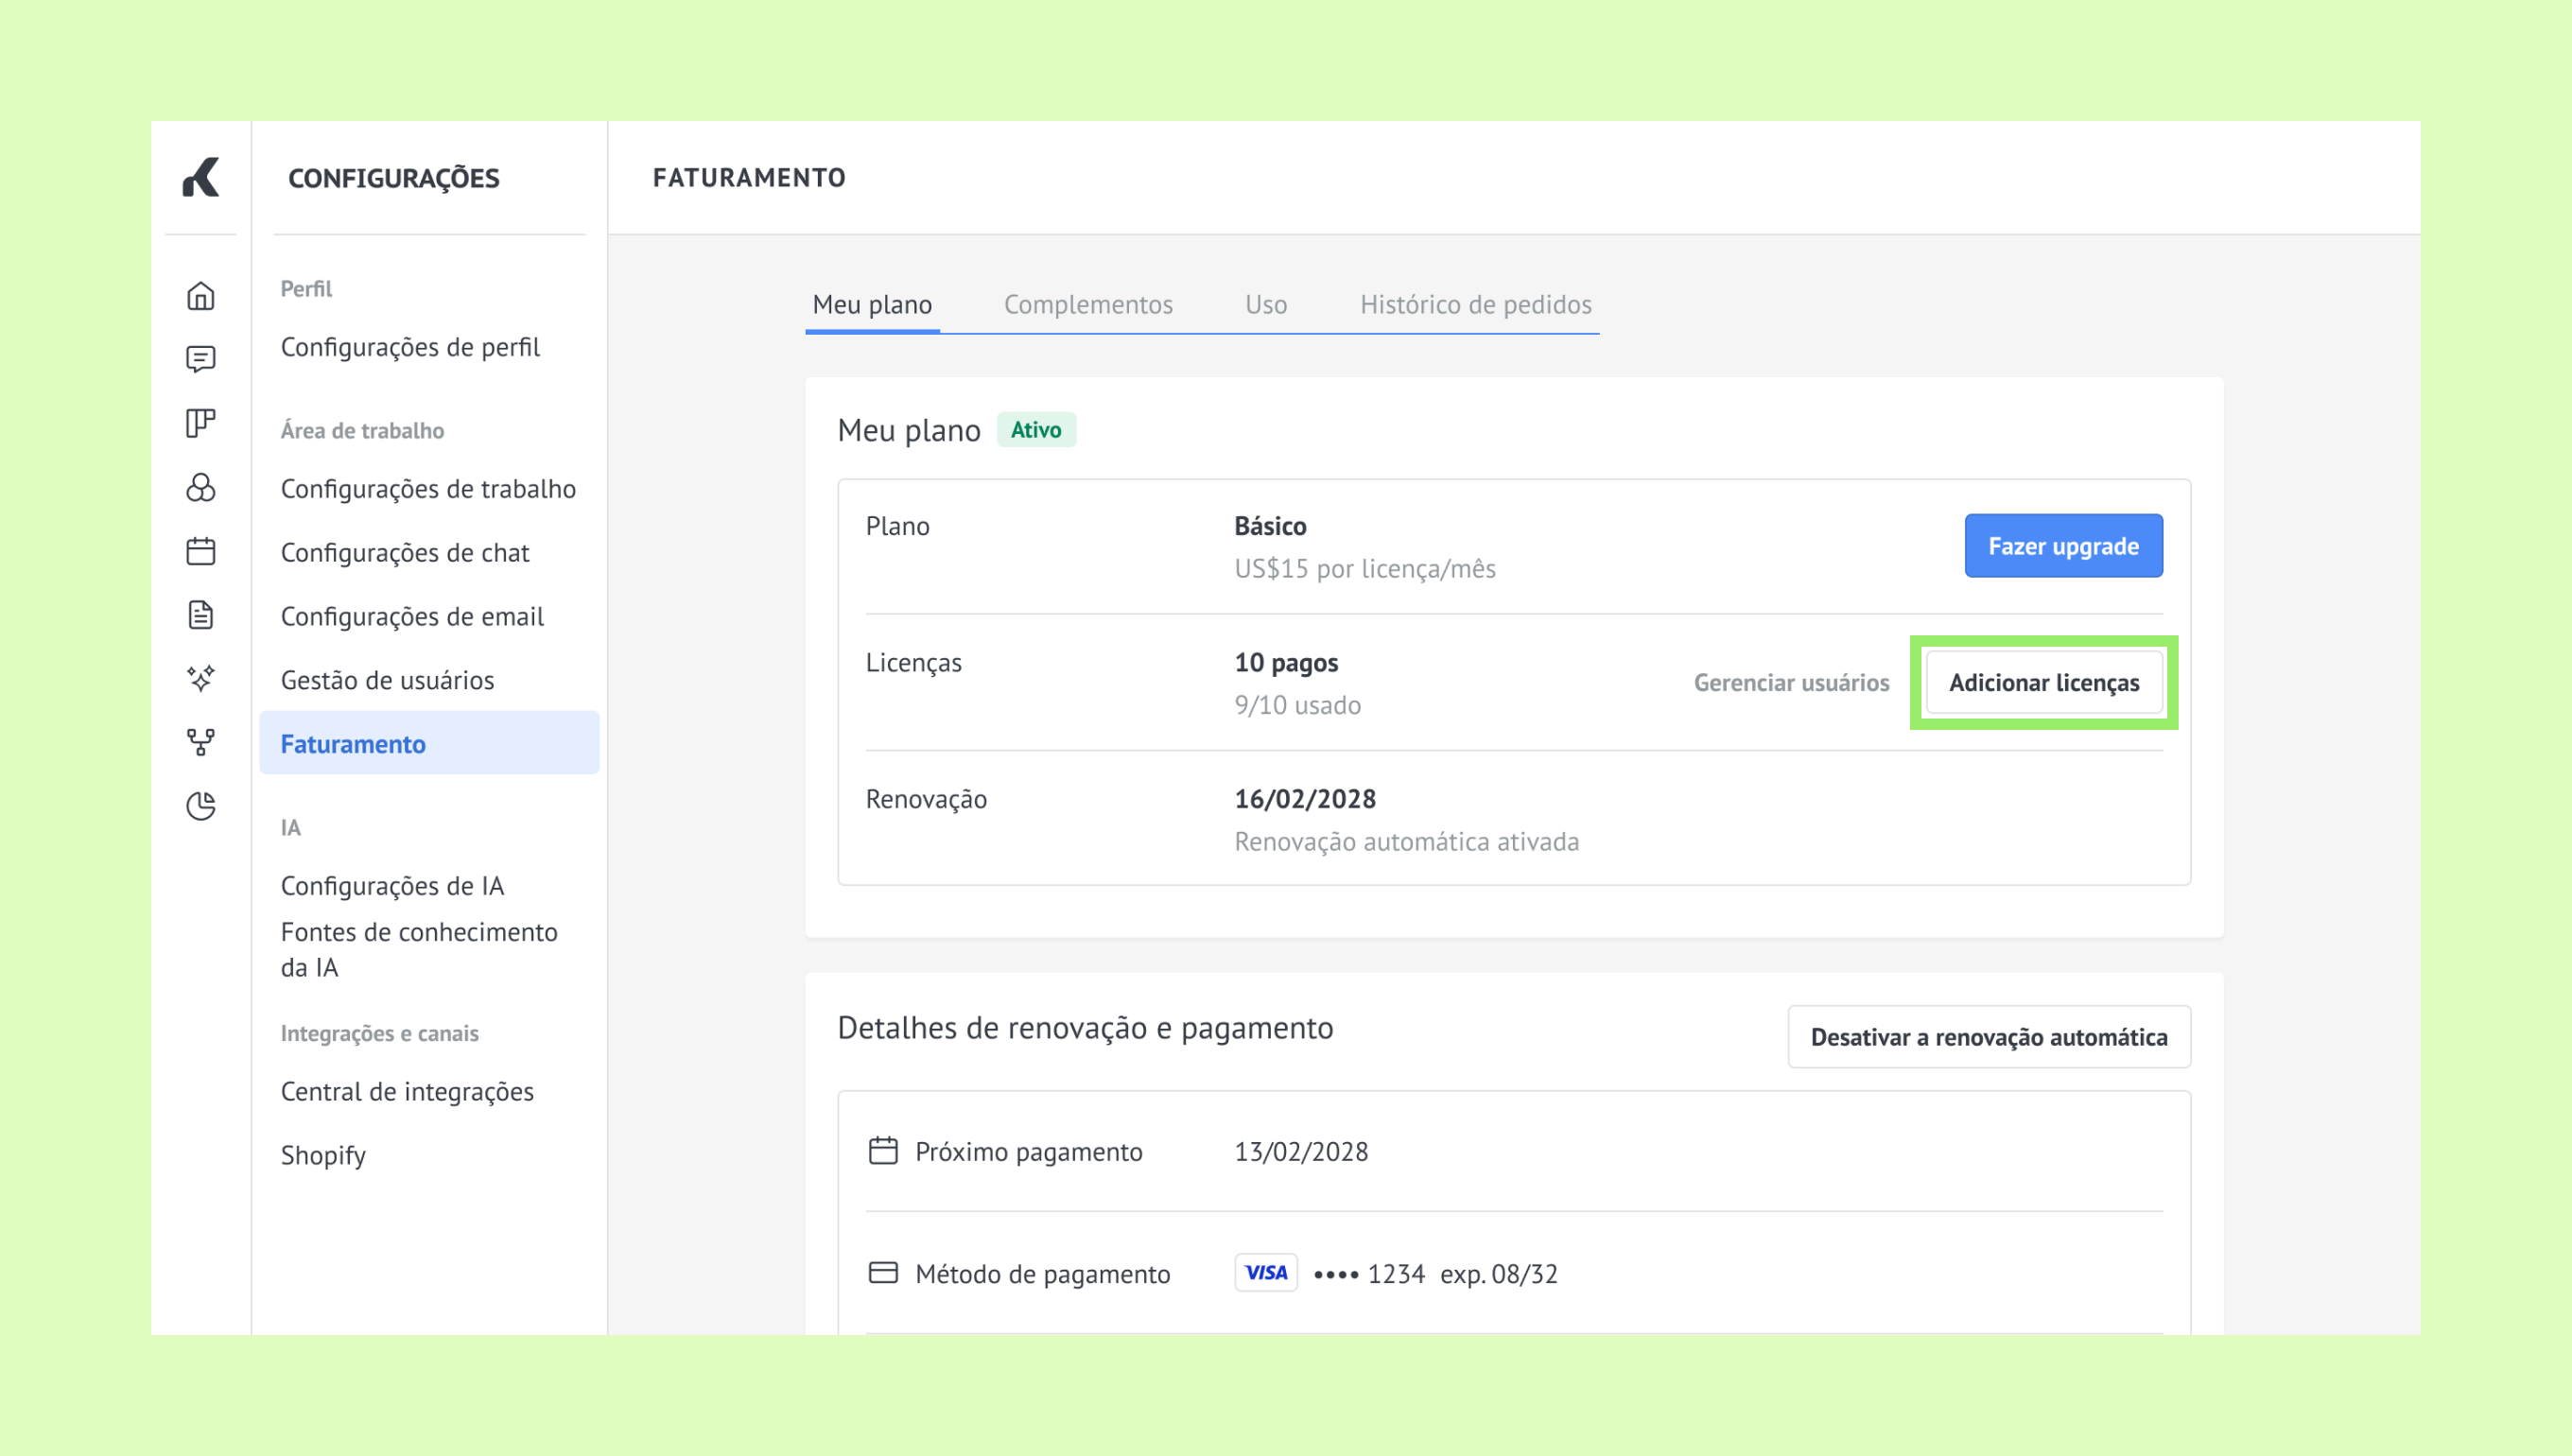The height and width of the screenshot is (1456, 2572).
Task: Switch to the Uso tab
Action: [x=1266, y=304]
